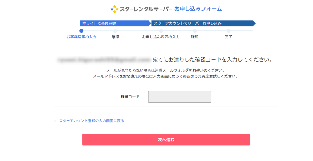Click the blurred email address text
The width and height of the screenshot is (313, 161).
(x=104, y=59)
